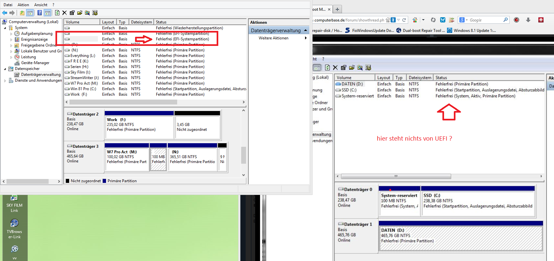Click the right arrow of the volume list scrollbar
554x261 pixels.
coord(243,102)
